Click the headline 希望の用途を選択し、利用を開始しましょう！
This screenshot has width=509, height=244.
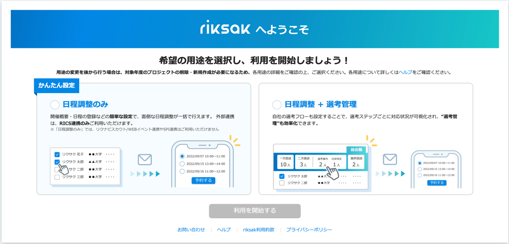tap(254, 60)
